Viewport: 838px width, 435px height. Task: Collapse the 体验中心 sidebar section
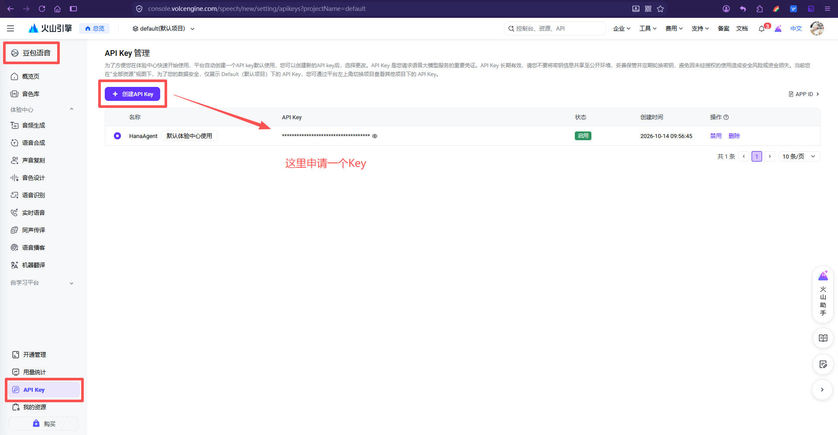pos(72,109)
